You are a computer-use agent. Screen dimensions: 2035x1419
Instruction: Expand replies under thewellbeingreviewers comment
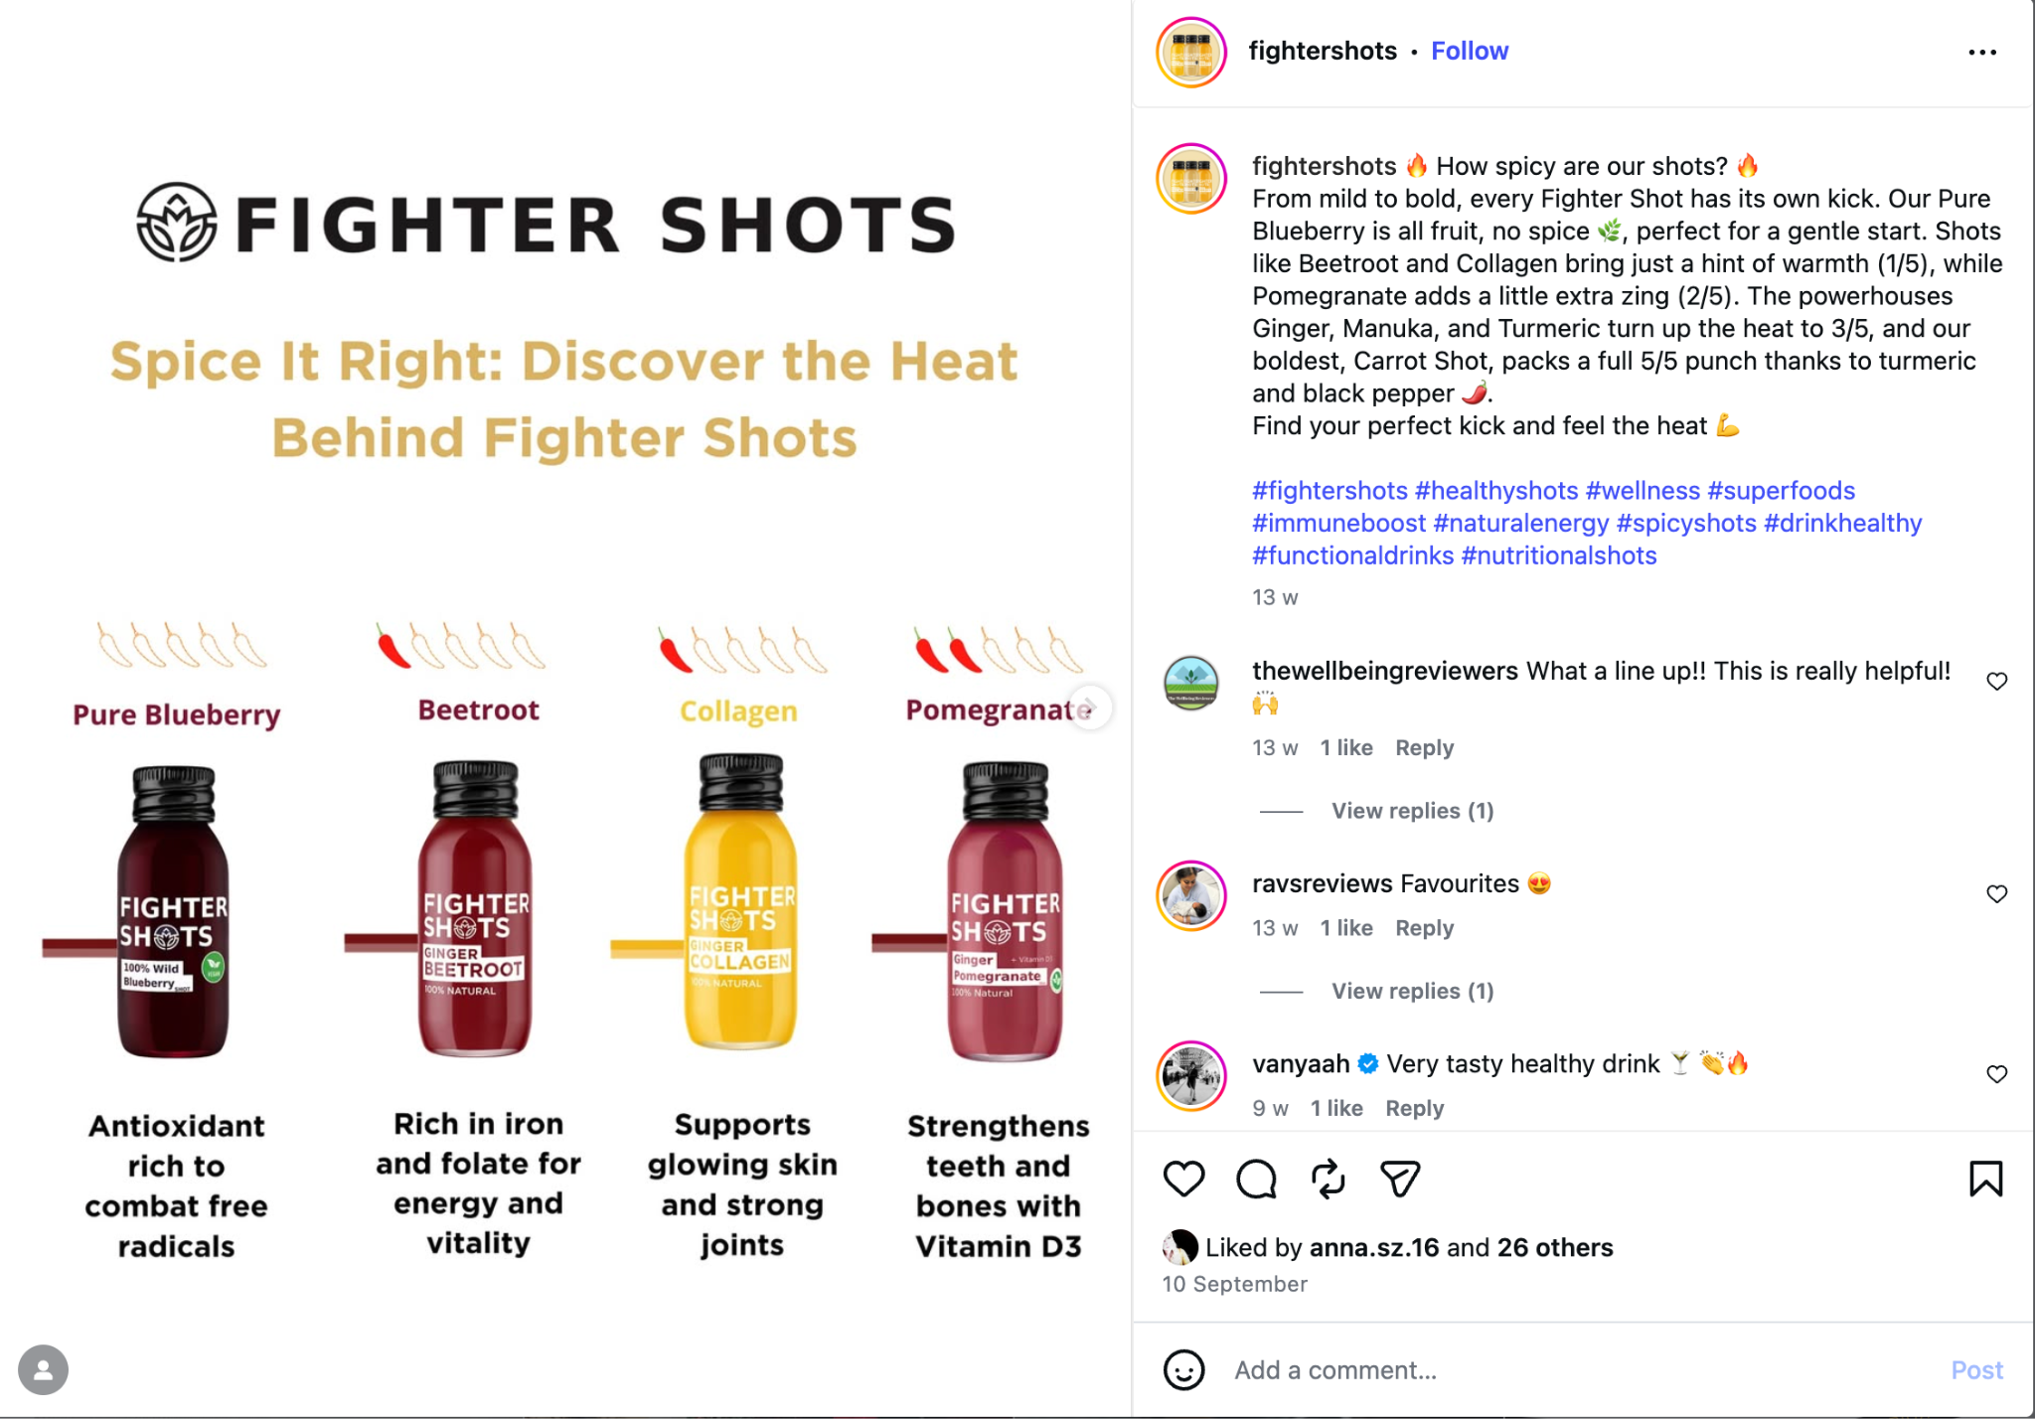pos(1412,811)
